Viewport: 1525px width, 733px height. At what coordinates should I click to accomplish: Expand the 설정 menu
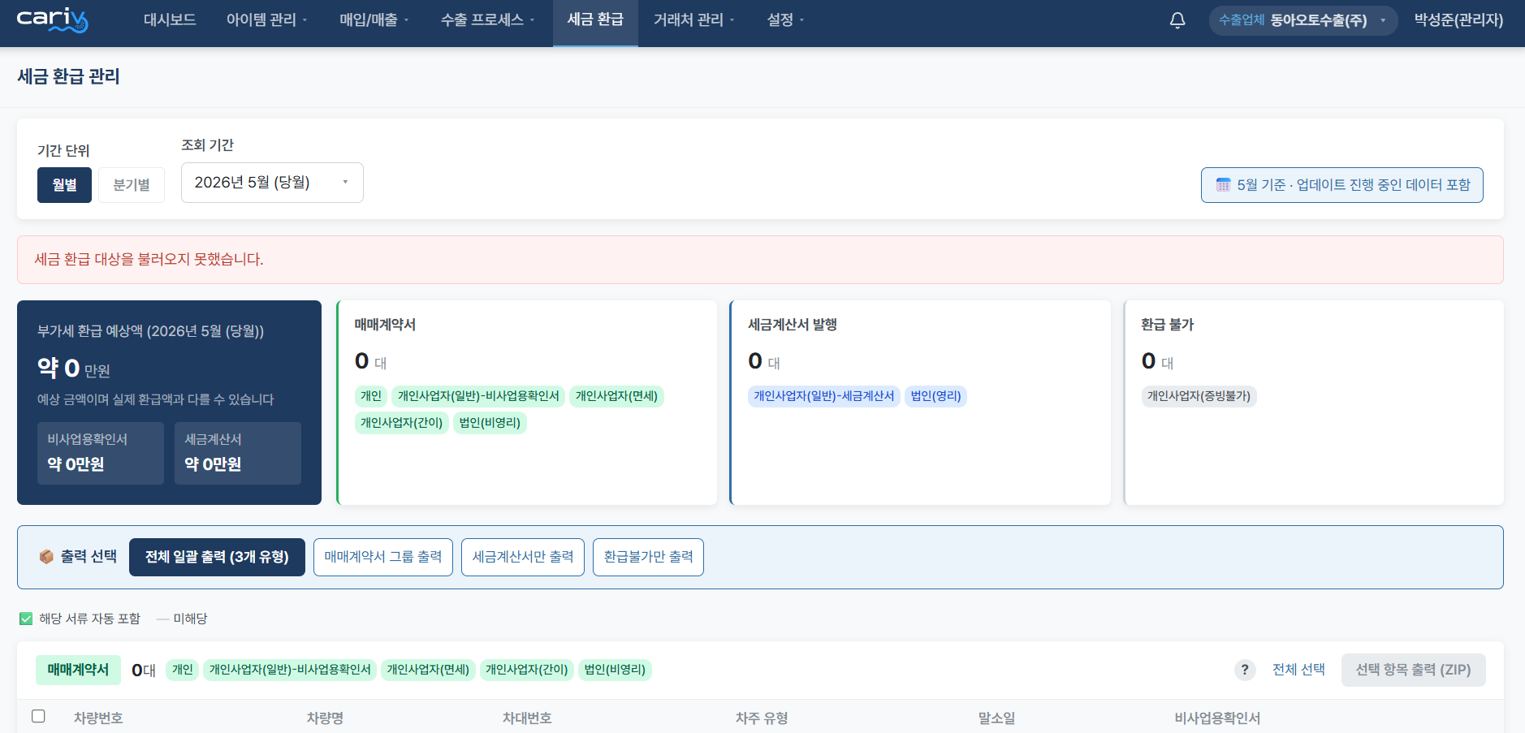[785, 20]
